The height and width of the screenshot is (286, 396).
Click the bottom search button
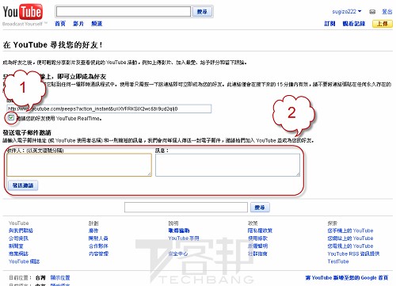click(x=260, y=208)
